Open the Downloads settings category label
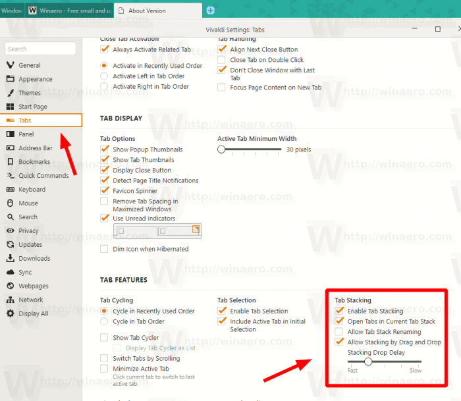 (34, 258)
